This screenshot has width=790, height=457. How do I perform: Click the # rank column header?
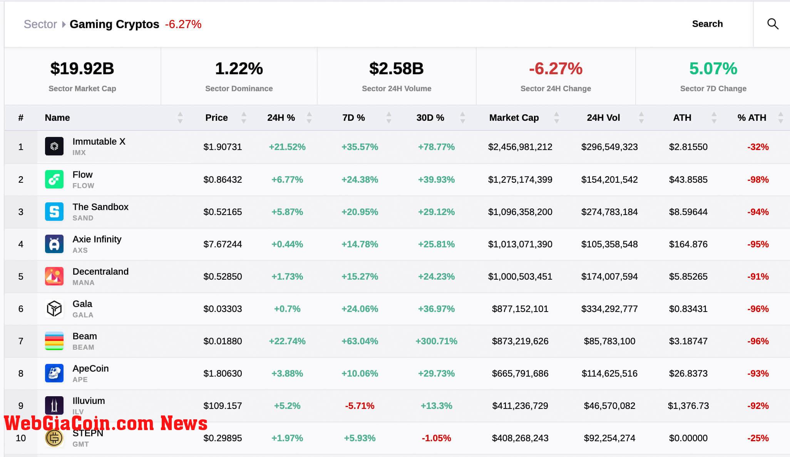tap(21, 118)
